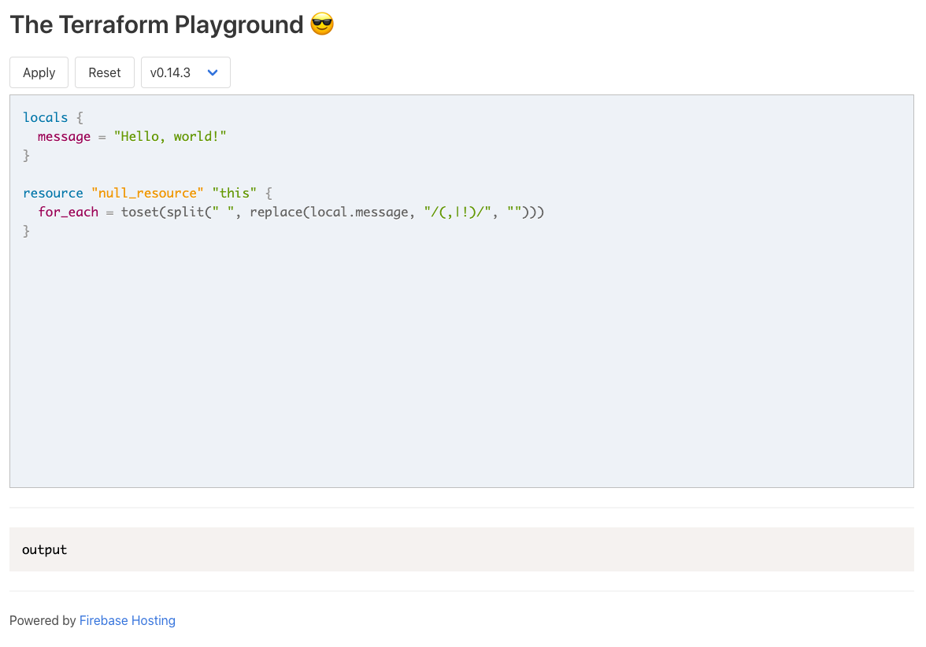The image size is (926, 647).
Task: Click the Apply button
Action: tap(39, 72)
